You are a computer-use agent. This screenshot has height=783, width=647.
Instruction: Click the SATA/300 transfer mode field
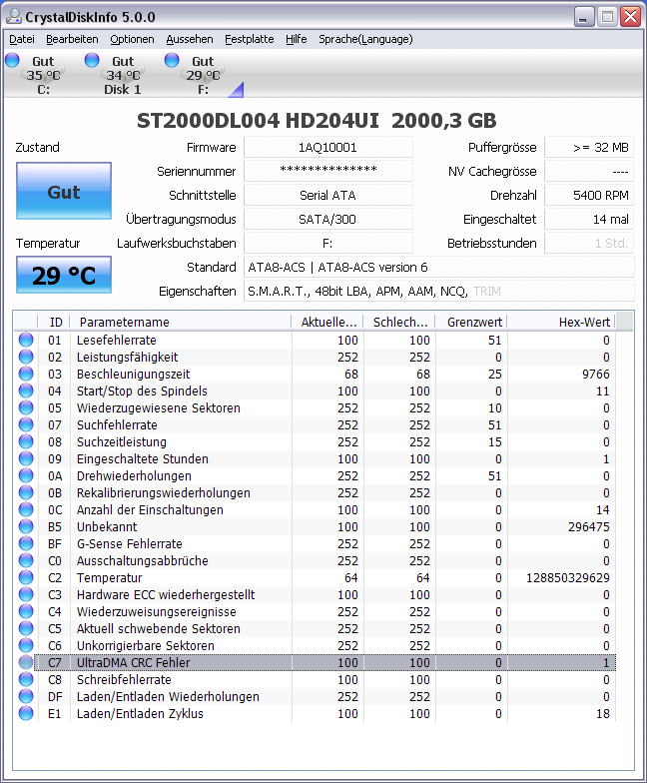pos(327,220)
